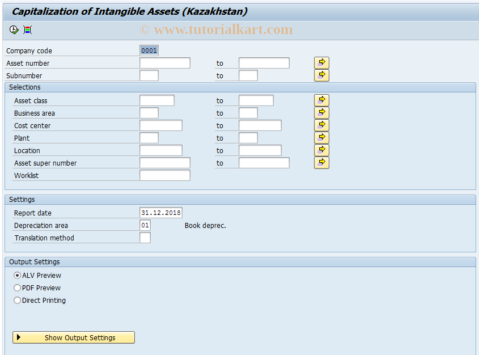The width and height of the screenshot is (479, 355).
Task: Click the Location to field
Action: (x=260, y=151)
